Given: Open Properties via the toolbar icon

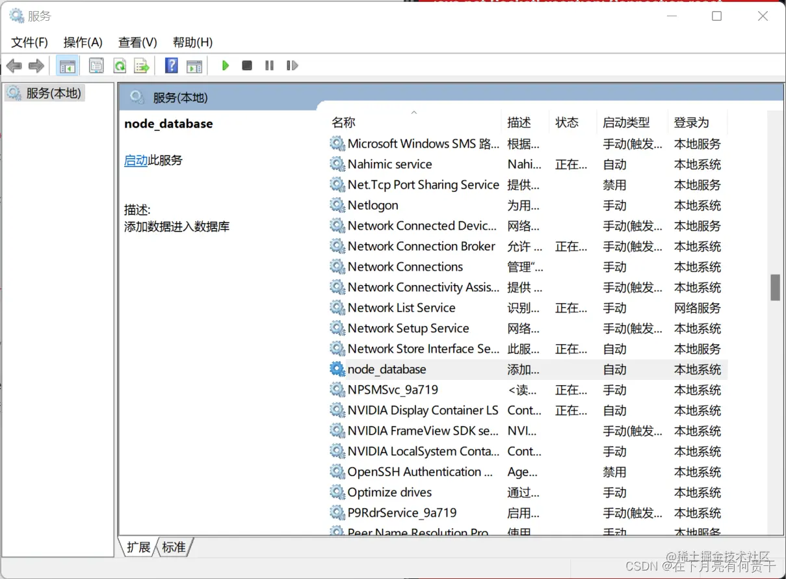Looking at the screenshot, I should 96,66.
